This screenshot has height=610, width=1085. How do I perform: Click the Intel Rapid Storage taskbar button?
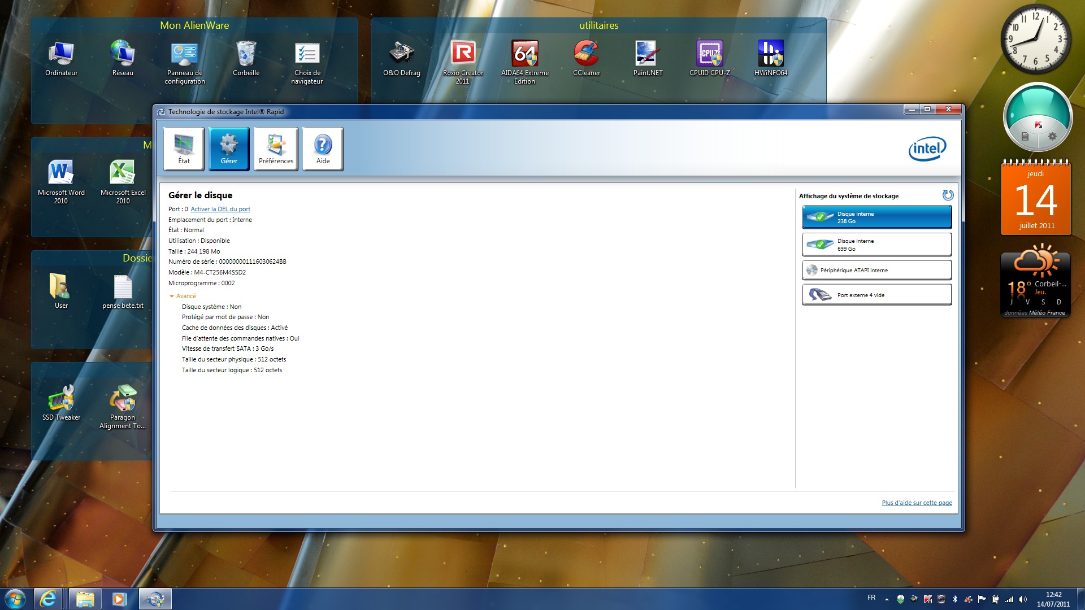[155, 598]
